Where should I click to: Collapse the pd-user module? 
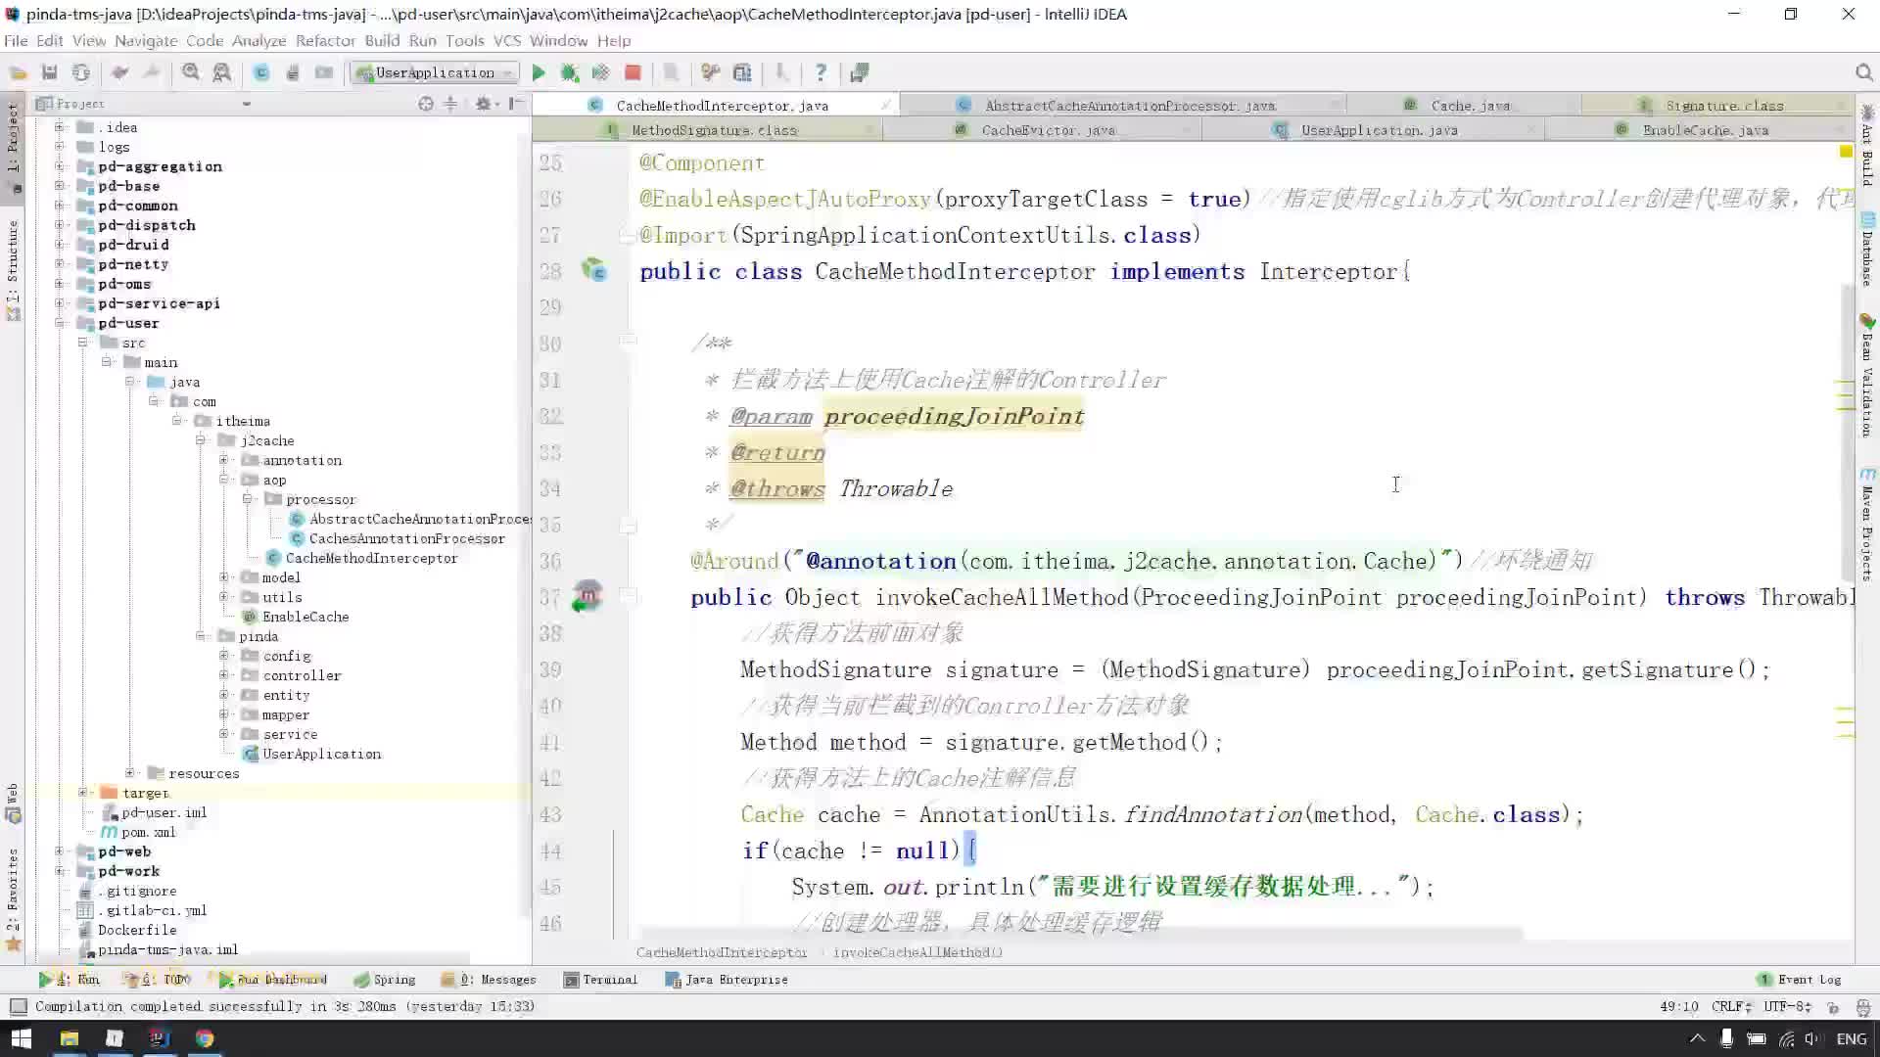point(60,323)
